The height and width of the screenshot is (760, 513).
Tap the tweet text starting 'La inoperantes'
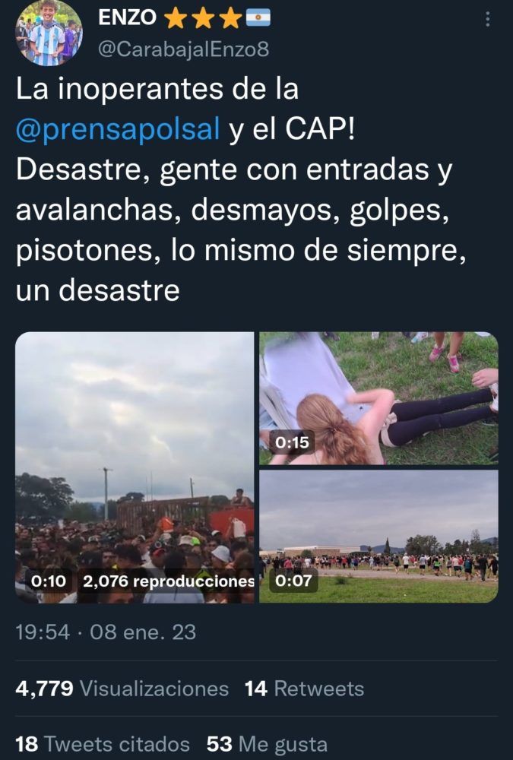(x=241, y=189)
